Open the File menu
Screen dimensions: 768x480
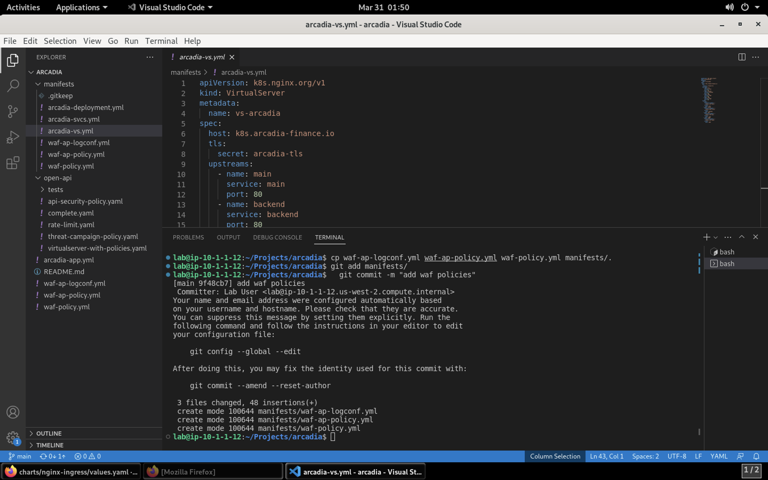point(10,41)
